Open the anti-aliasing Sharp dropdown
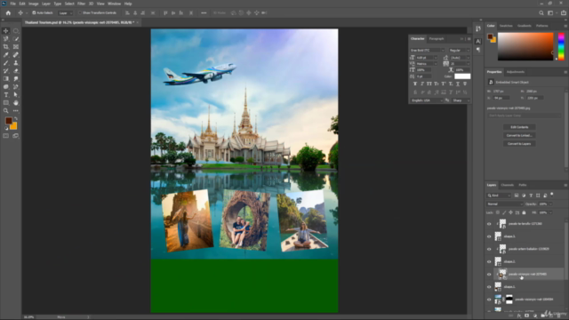This screenshot has width=569, height=320. [x=461, y=100]
